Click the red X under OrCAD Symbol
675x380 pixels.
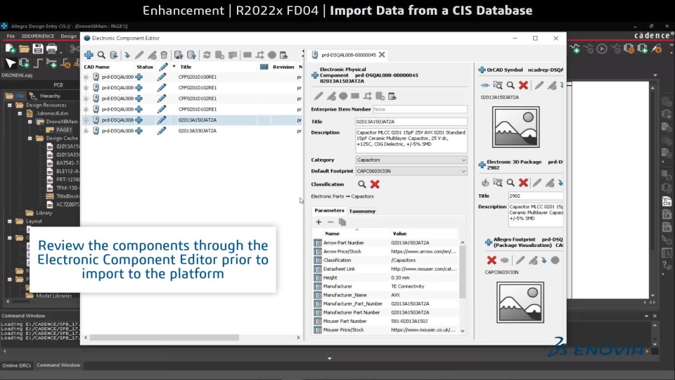523,85
